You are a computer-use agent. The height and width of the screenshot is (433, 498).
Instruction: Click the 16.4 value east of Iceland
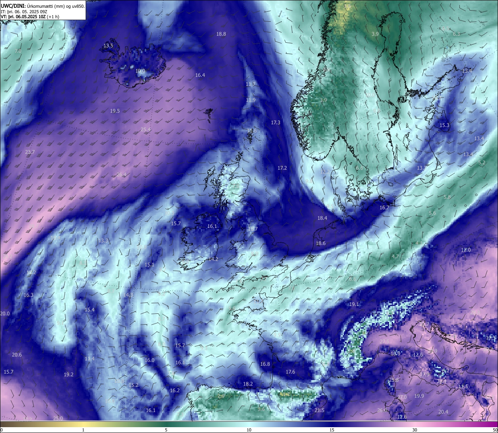[x=200, y=75]
